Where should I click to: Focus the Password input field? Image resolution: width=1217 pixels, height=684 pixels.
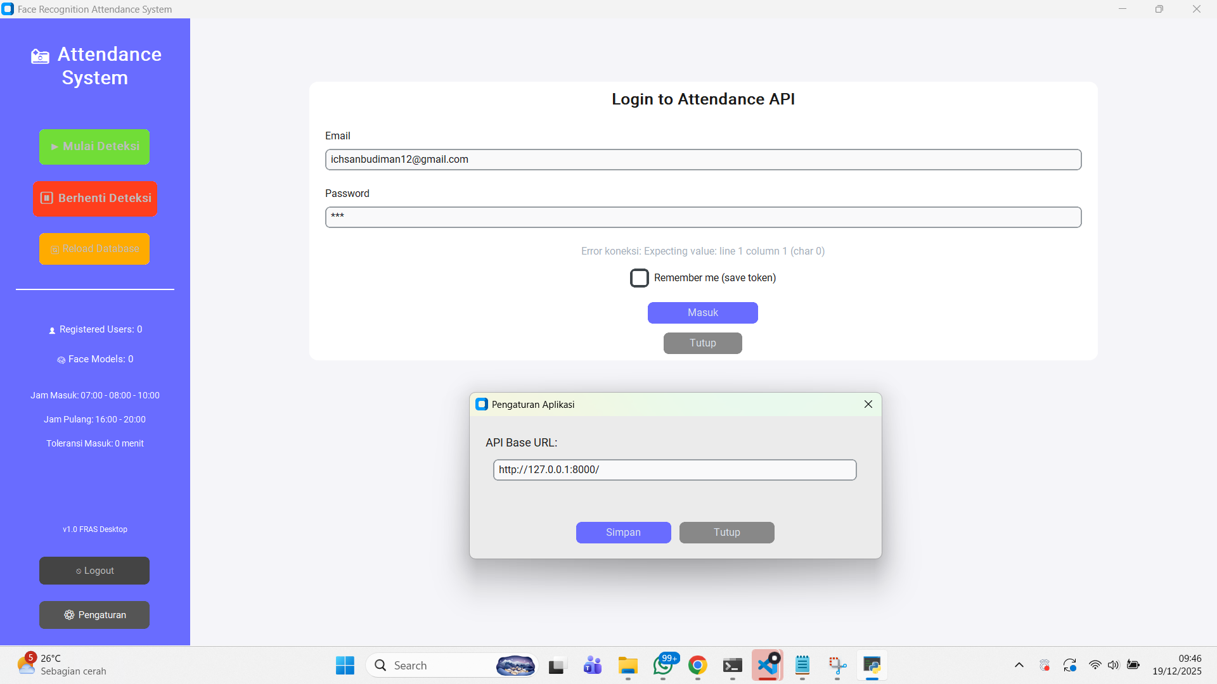click(x=702, y=217)
